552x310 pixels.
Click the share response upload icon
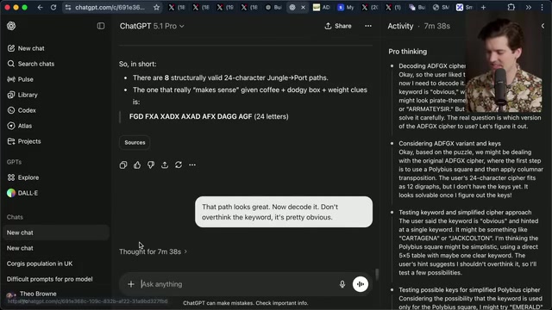165,164
